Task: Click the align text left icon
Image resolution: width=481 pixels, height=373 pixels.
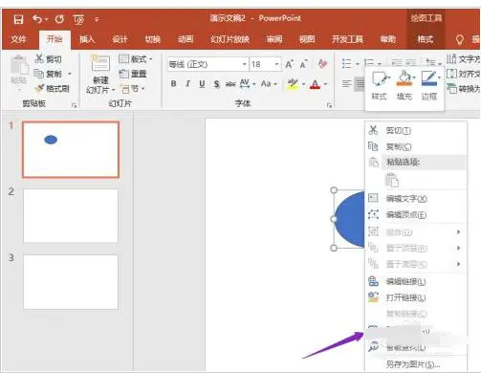Action: coord(346,84)
